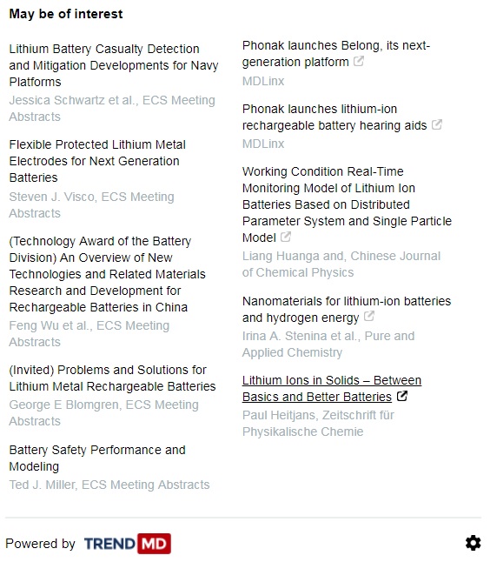Open Flexible Protected Lithium Metal Electrodes article
The height and width of the screenshot is (562, 490).
click(97, 161)
